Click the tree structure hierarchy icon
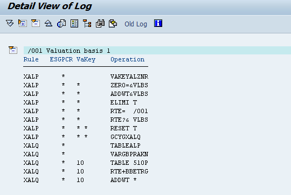The height and width of the screenshot is (195, 291). click(87, 24)
